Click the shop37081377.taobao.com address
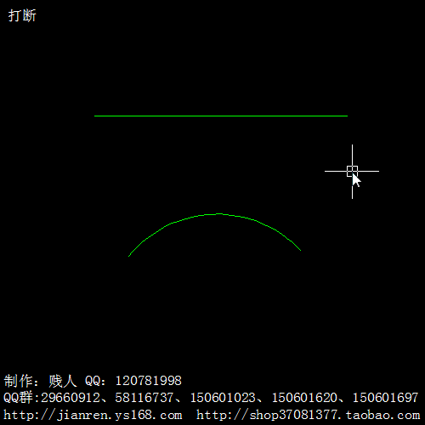Viewport: 425px width, 425px height. click(308, 416)
